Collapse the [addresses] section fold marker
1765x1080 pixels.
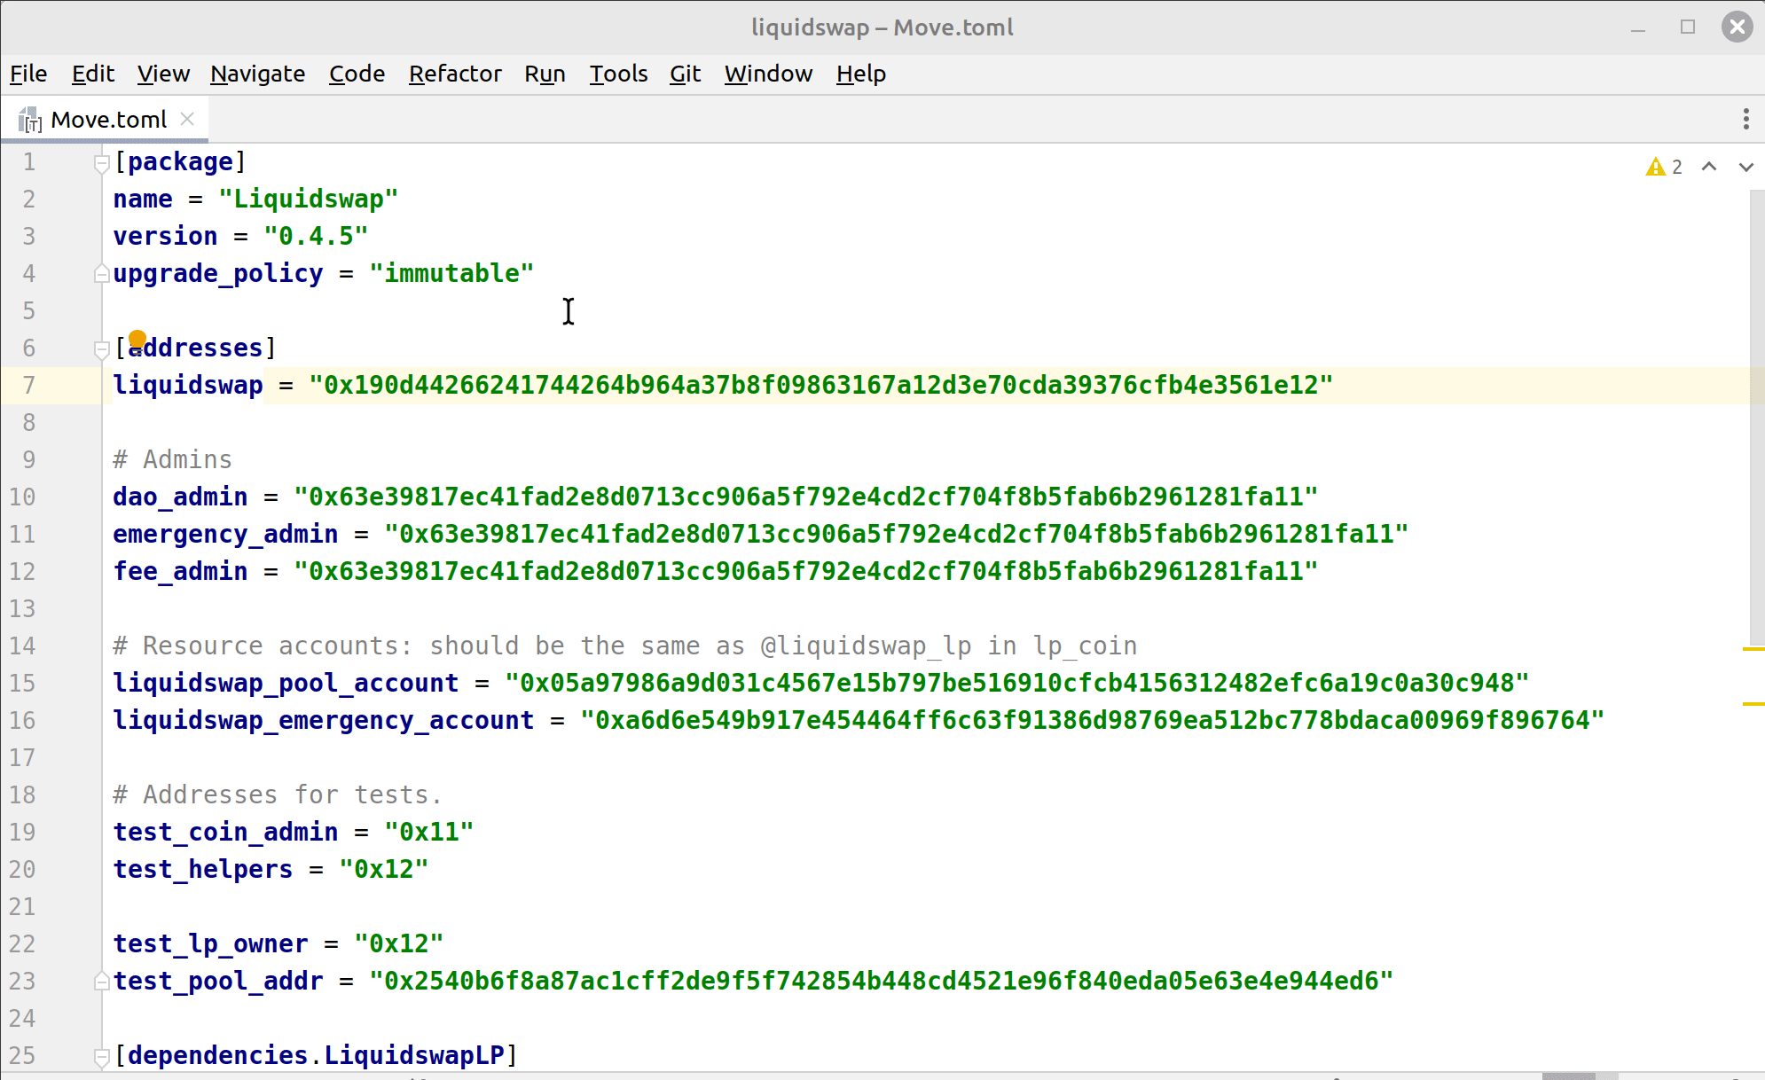click(x=101, y=349)
